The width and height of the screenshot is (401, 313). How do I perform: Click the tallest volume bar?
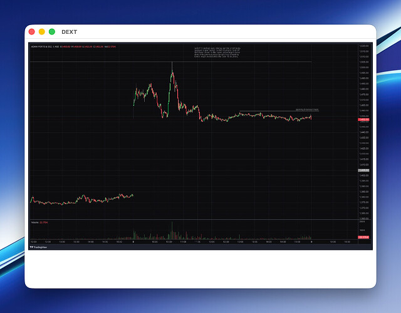pos(172,230)
